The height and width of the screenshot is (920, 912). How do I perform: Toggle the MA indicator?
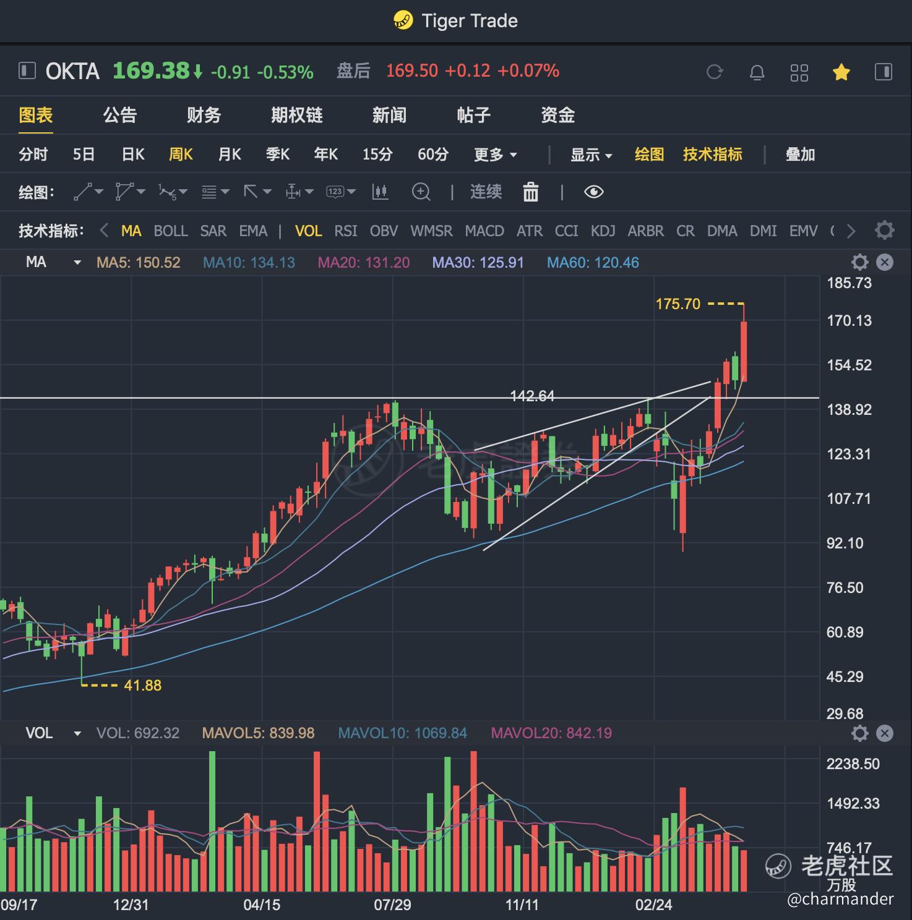coord(131,231)
